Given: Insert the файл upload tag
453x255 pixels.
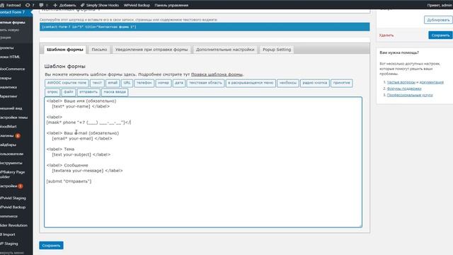Looking at the screenshot, I should coord(69,92).
